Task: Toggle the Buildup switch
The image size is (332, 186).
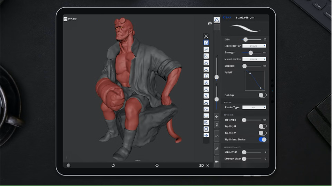Action: [263, 95]
